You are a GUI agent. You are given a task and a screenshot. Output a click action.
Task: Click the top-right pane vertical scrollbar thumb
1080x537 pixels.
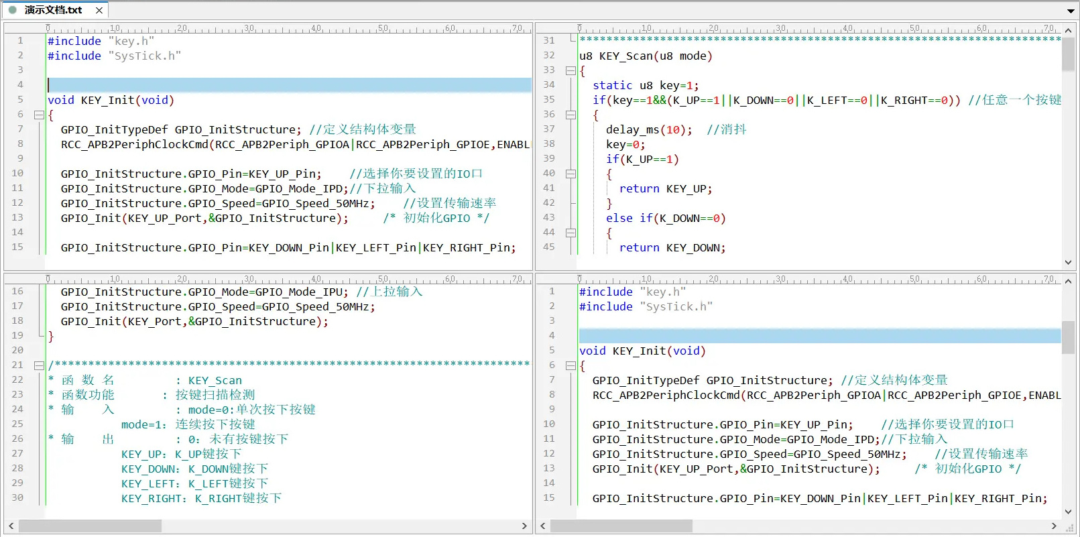tap(1069, 54)
